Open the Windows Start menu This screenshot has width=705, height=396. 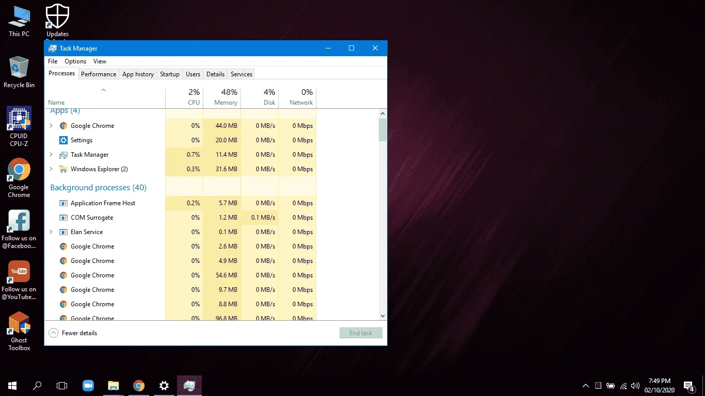pos(12,386)
